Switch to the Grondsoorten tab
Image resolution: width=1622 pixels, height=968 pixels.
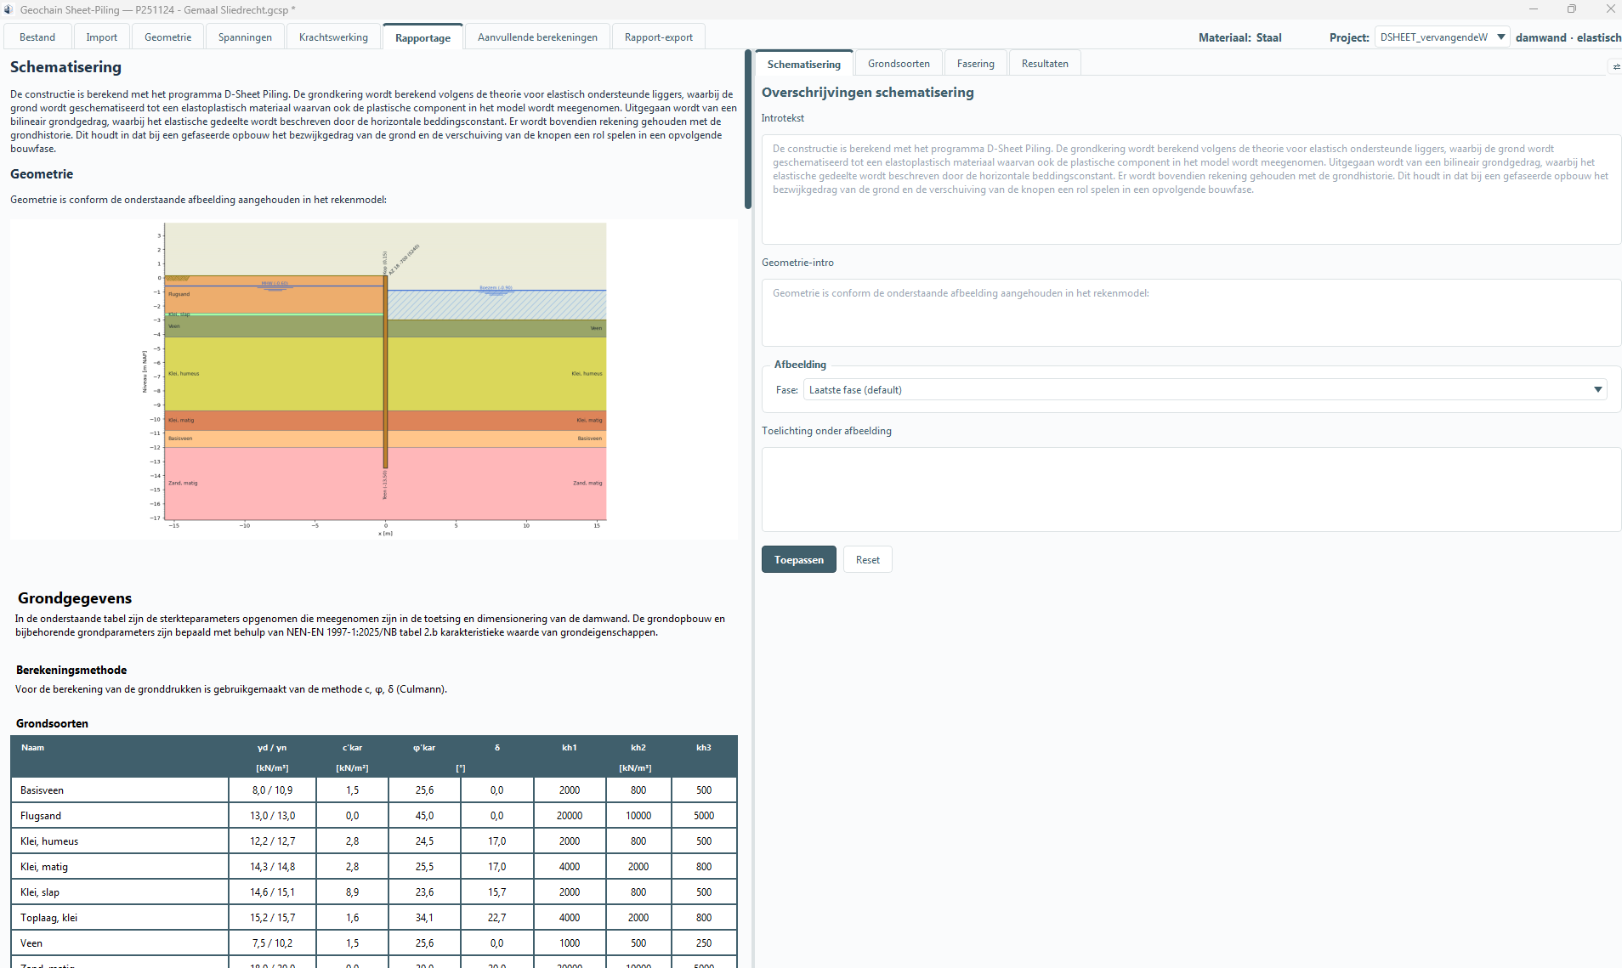pyautogui.click(x=899, y=64)
